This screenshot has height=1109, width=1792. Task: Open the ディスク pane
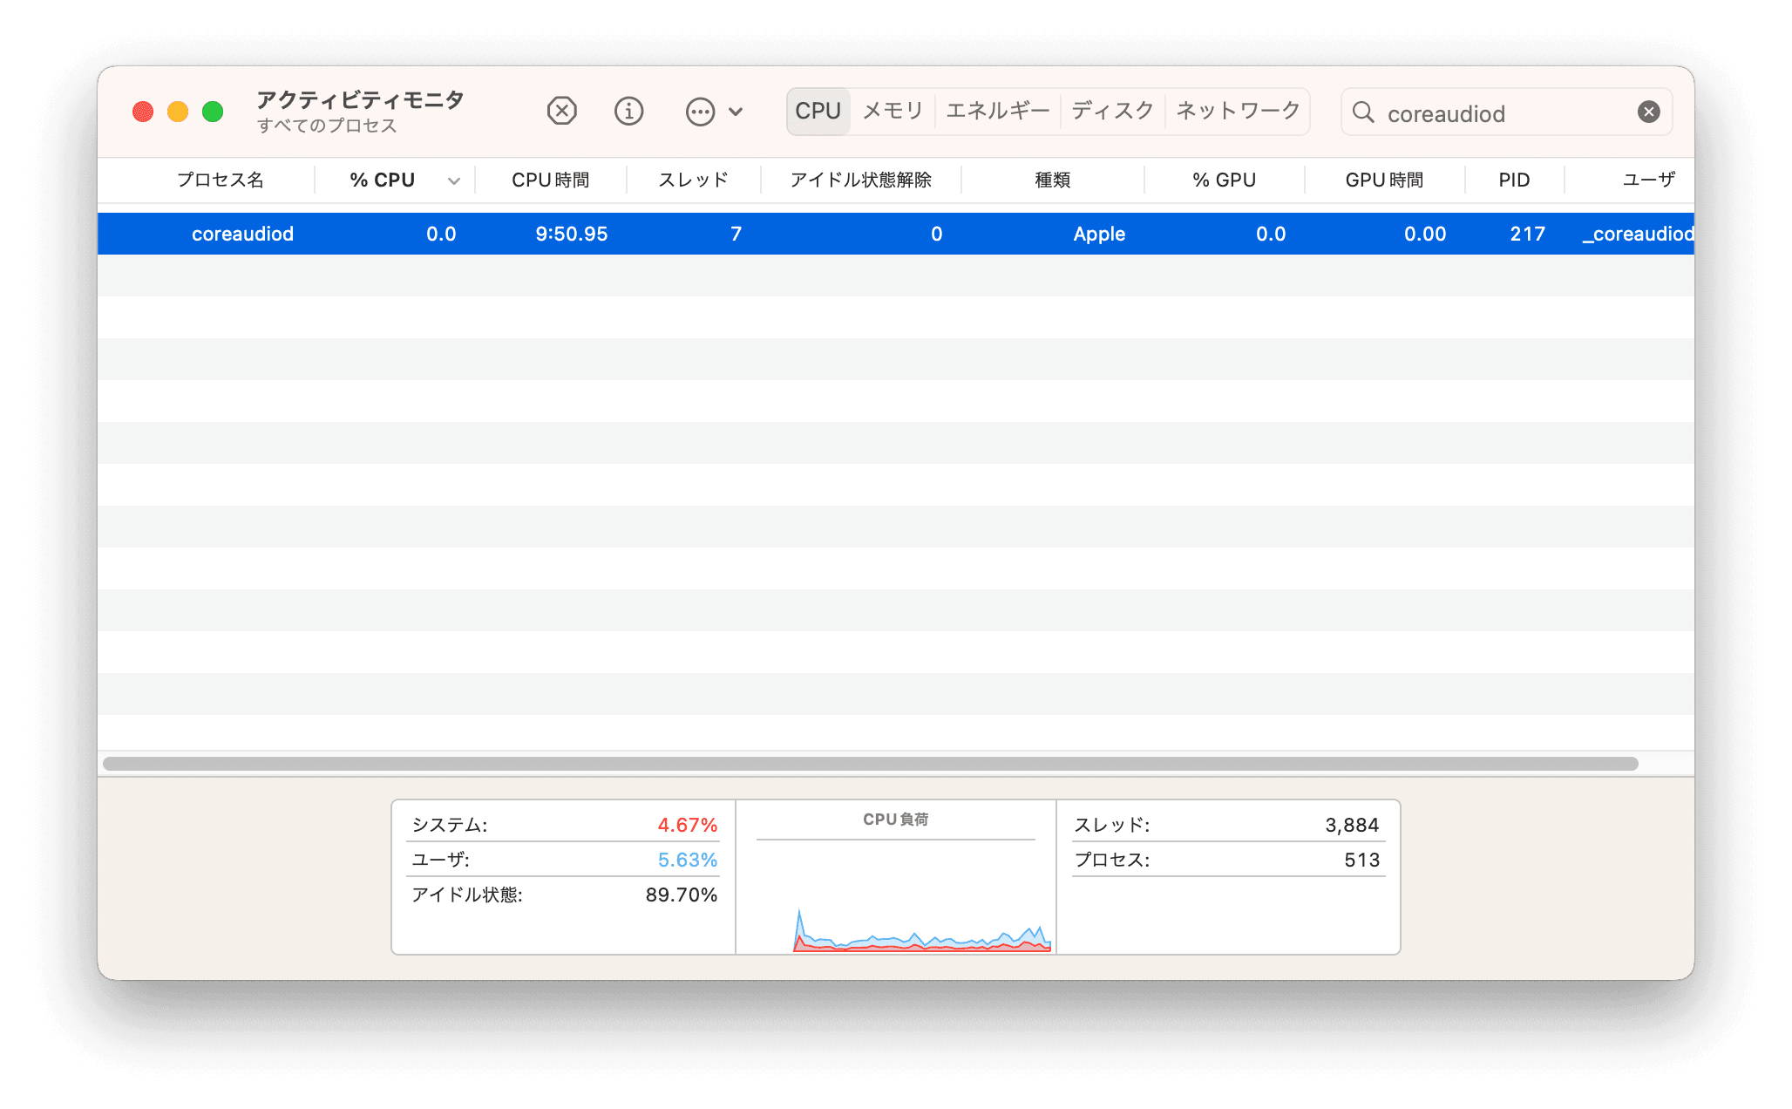(1112, 111)
